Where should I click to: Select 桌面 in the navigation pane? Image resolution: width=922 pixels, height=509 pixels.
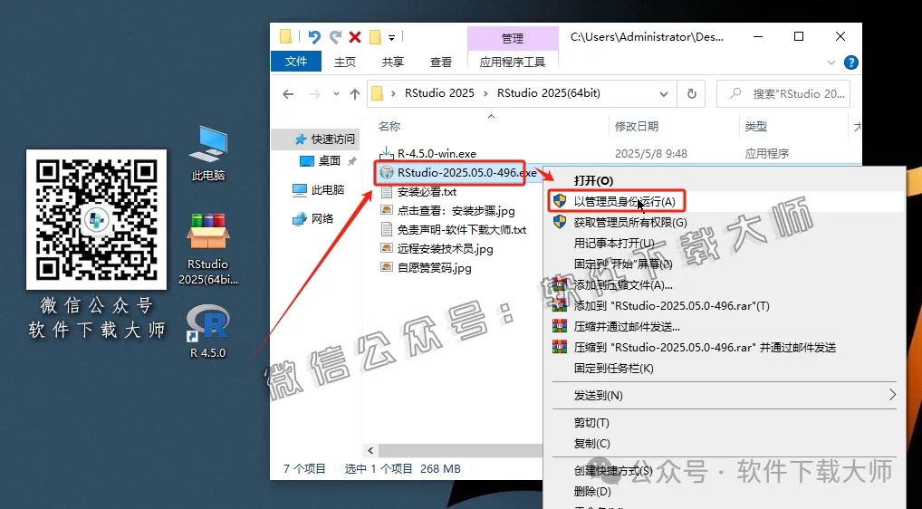pyautogui.click(x=329, y=161)
